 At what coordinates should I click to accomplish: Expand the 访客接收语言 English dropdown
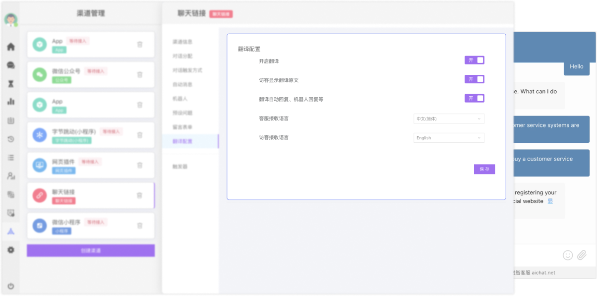(x=449, y=138)
